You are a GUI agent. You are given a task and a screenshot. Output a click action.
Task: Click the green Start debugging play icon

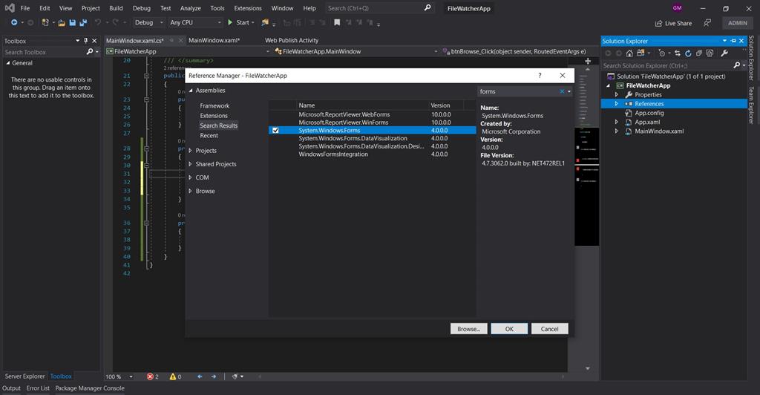[230, 22]
